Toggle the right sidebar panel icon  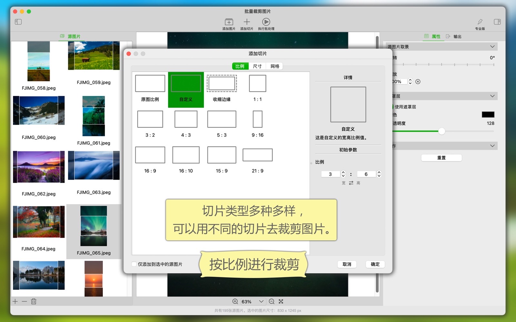point(497,22)
